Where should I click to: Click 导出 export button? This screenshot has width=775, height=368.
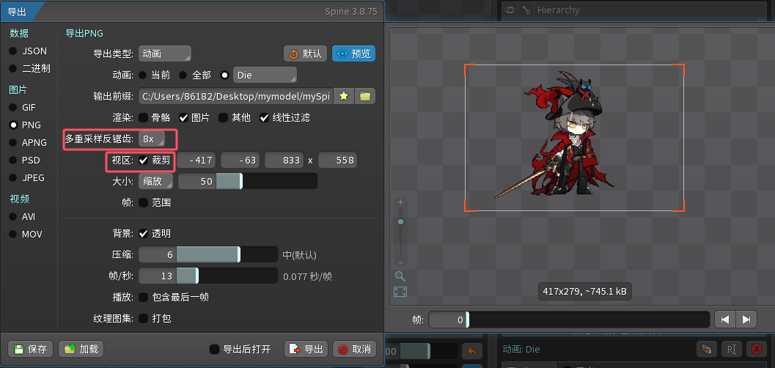306,349
